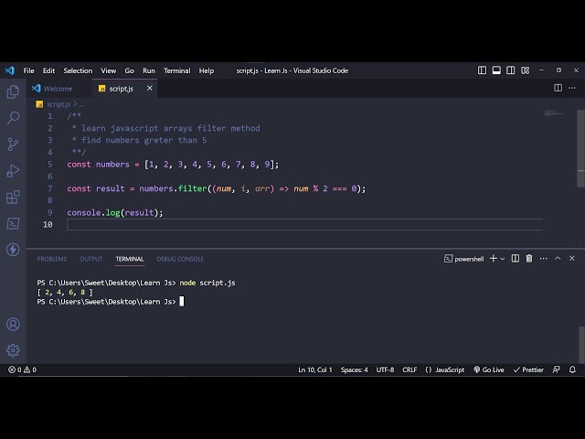Click the '[ 2, 4, 6, 8 ]' output
Image resolution: width=585 pixels, height=439 pixels.
pos(65,293)
